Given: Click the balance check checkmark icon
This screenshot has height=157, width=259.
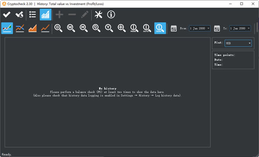Looking at the screenshot, I should 7,15.
